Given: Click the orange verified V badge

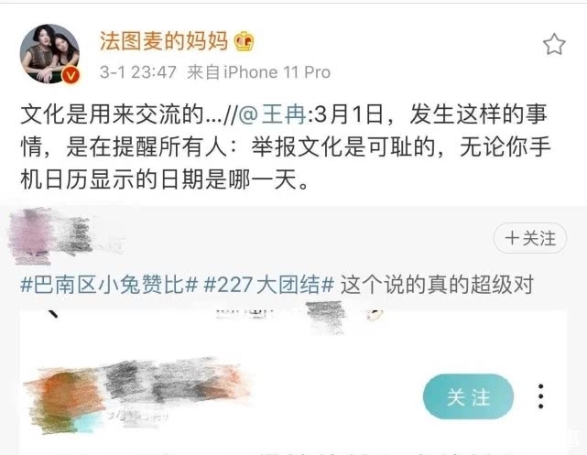Looking at the screenshot, I should [71, 75].
